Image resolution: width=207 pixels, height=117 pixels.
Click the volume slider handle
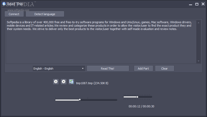137,97
